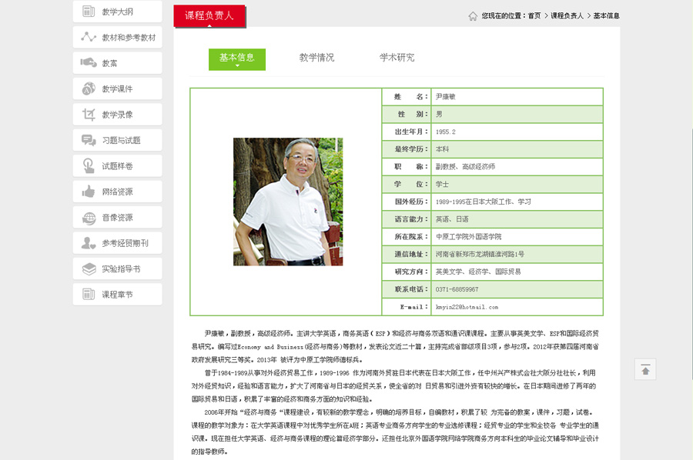Click the 参考经贸期刊 user icon
The width and height of the screenshot is (693, 460).
[x=89, y=243]
